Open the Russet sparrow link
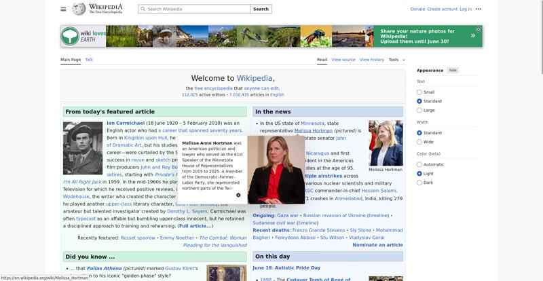Screen dimensions: 543x281 tap(138, 238)
